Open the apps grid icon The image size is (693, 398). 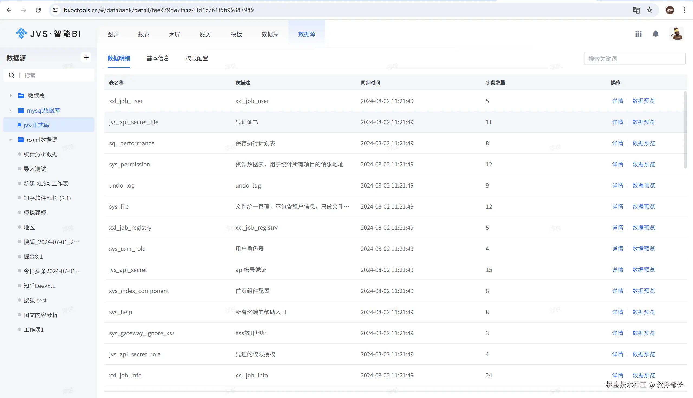pyautogui.click(x=638, y=34)
